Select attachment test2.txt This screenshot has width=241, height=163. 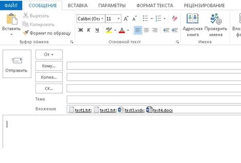tap(105, 110)
